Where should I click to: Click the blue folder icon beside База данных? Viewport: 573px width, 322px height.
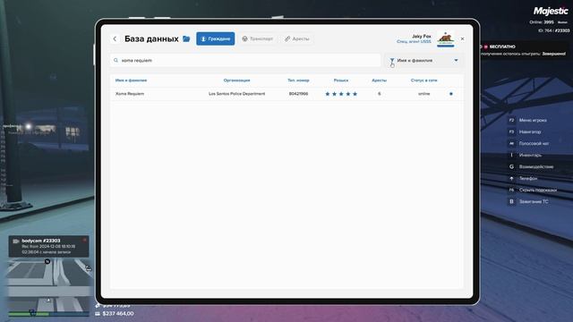(x=186, y=38)
